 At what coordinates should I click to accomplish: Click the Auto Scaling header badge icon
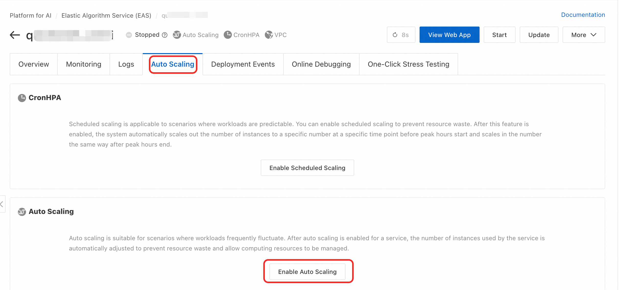click(x=177, y=35)
